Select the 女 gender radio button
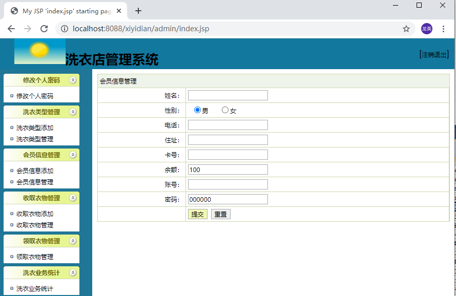 click(x=225, y=110)
